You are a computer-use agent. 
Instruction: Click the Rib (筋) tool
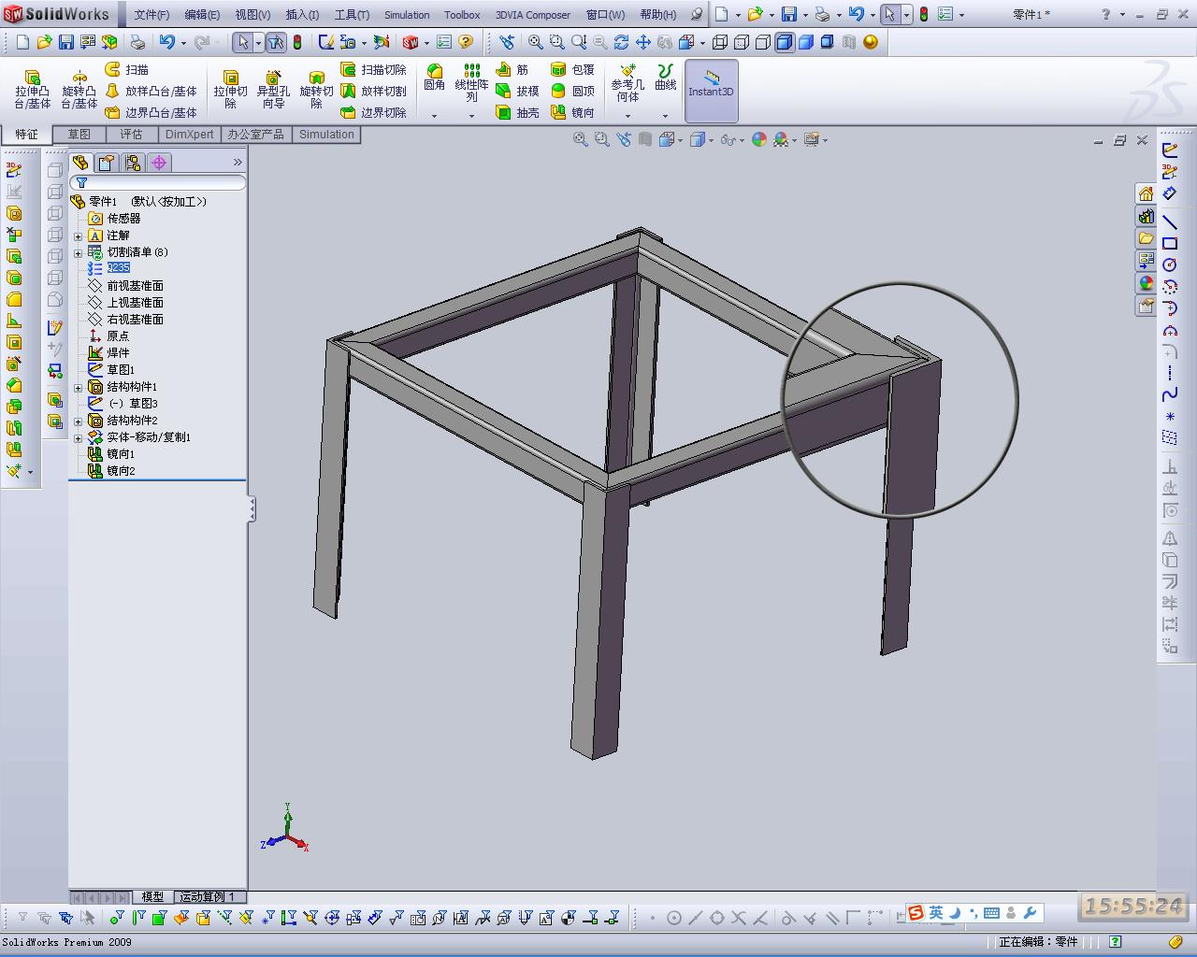point(512,69)
